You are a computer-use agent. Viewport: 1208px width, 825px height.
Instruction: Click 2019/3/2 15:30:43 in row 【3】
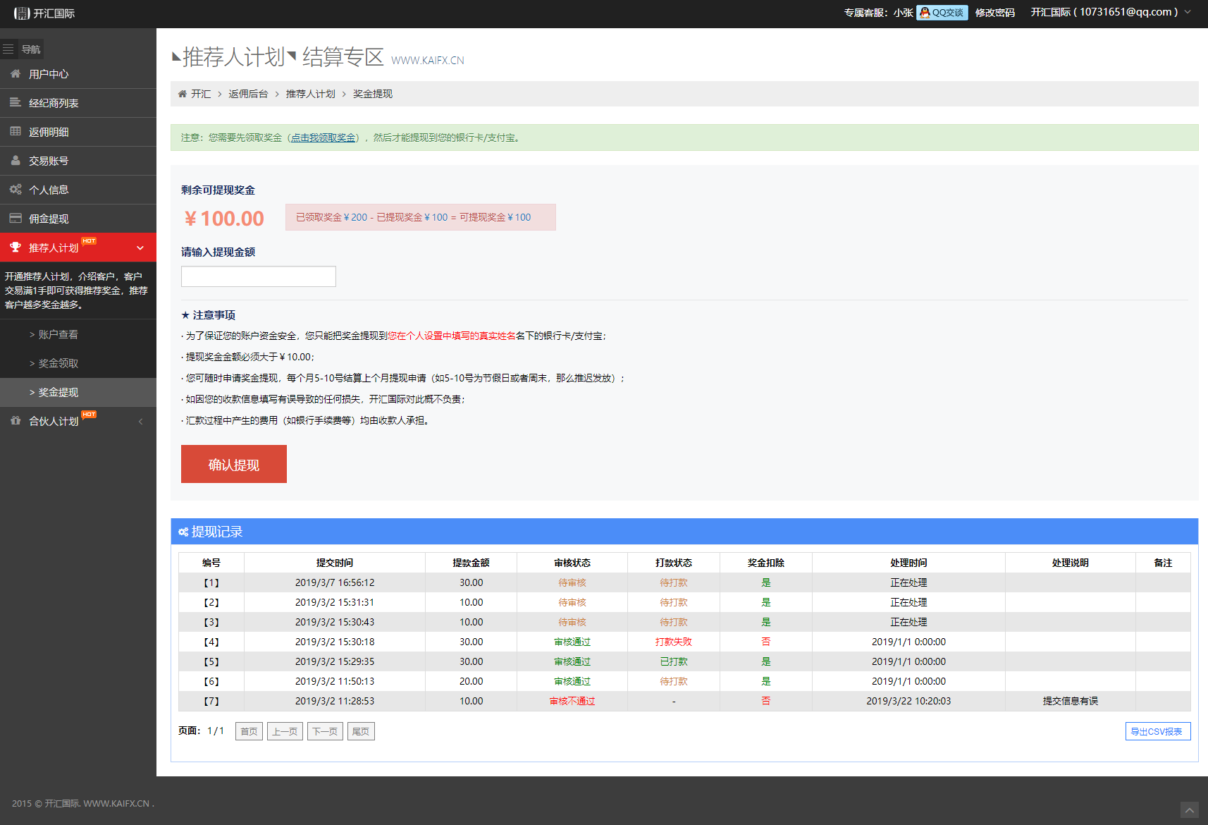pos(335,622)
